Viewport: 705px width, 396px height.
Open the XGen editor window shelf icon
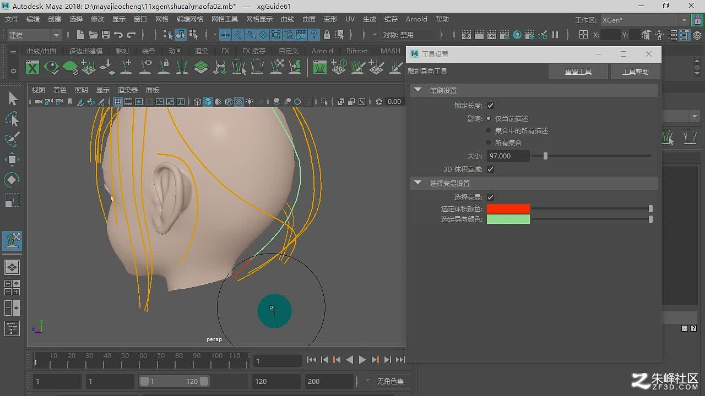[33, 68]
